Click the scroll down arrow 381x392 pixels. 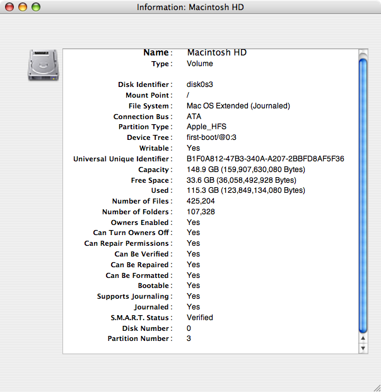[363, 348]
